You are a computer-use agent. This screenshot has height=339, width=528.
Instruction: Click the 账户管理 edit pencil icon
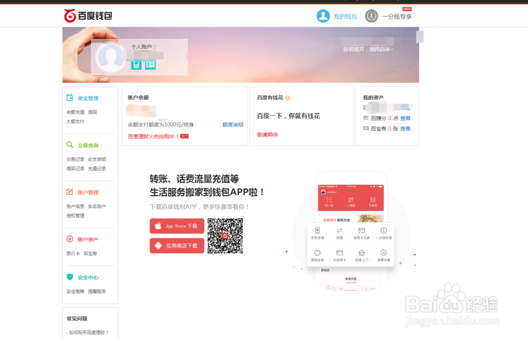[70, 192]
